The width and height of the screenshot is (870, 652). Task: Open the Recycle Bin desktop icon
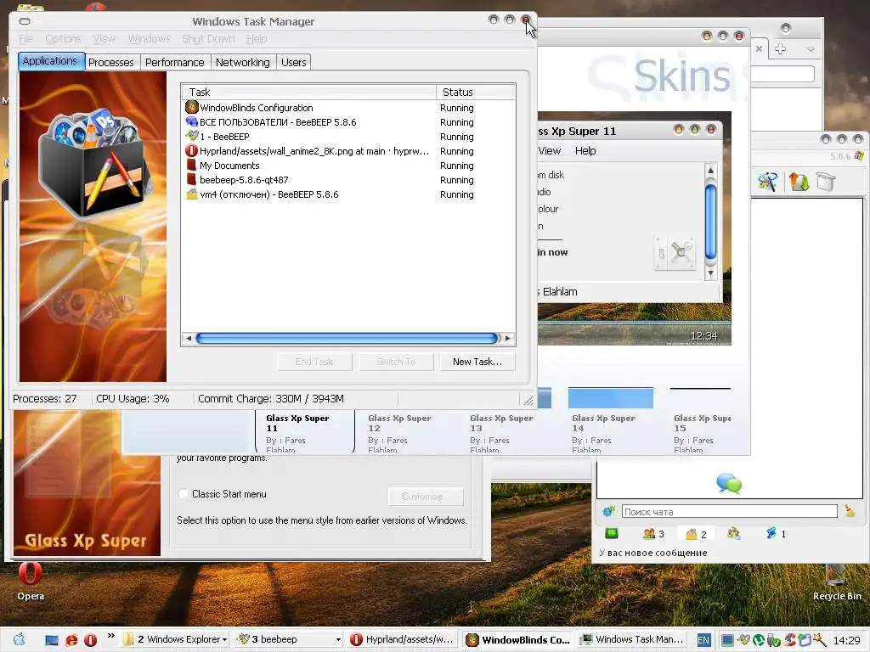[837, 582]
